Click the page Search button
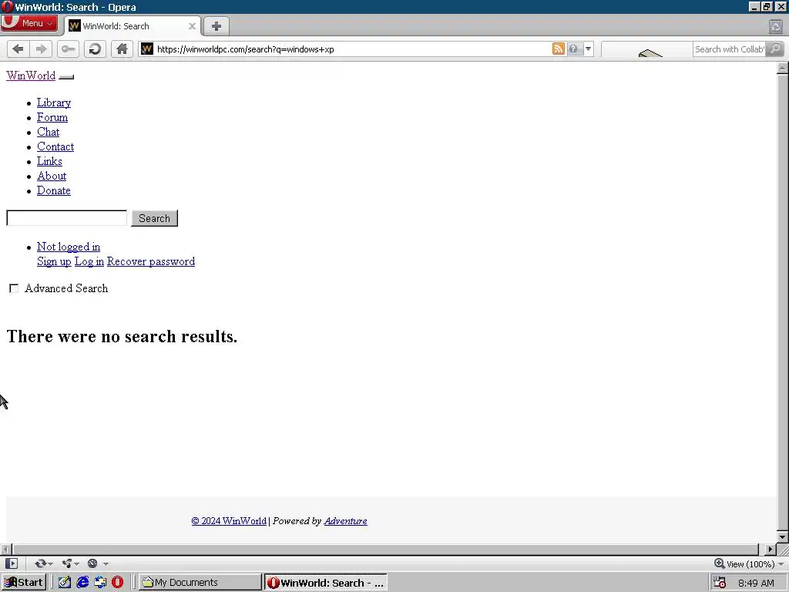 pyautogui.click(x=154, y=218)
